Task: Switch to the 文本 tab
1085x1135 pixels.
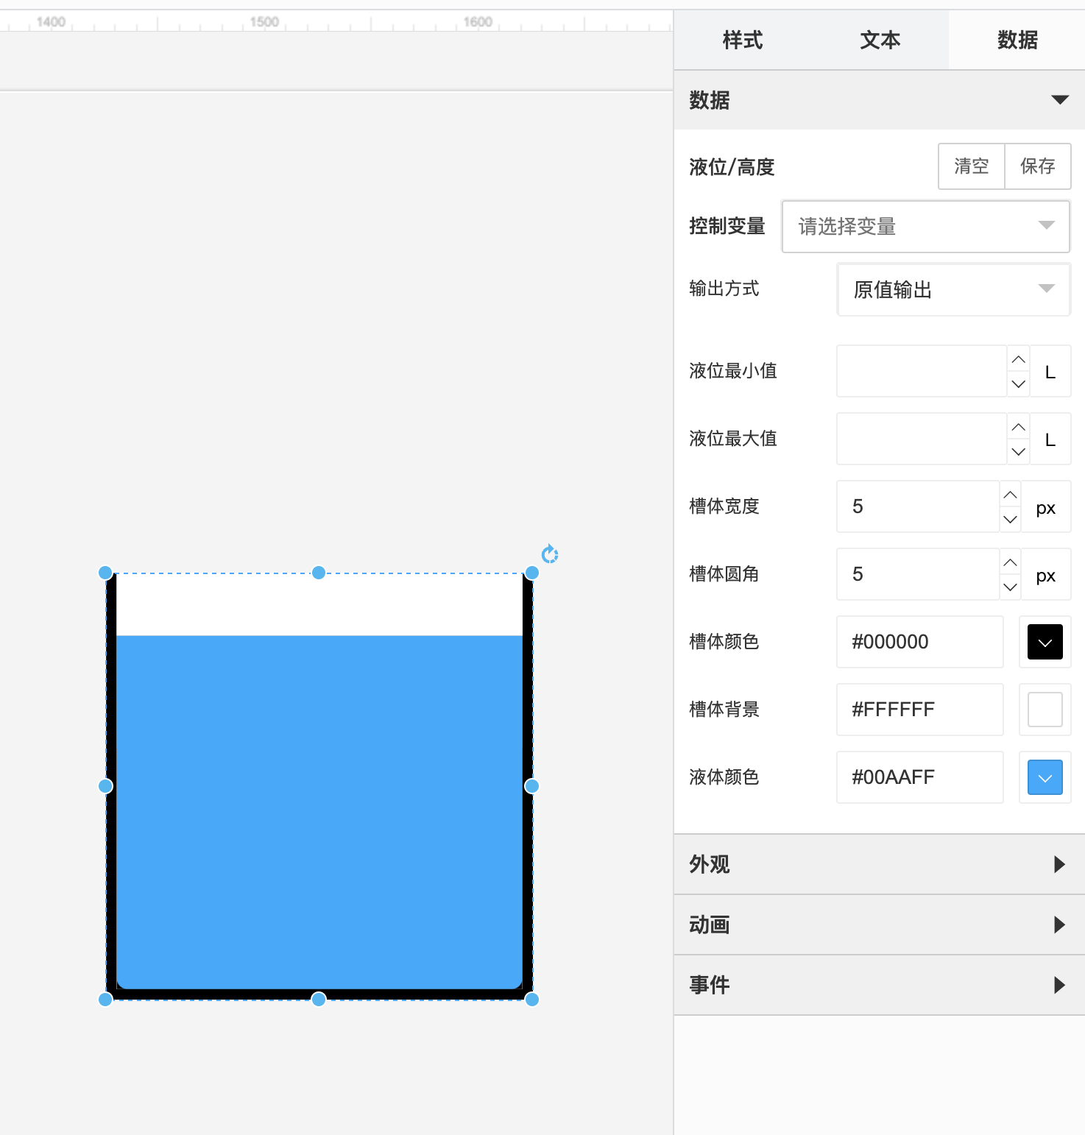Action: [880, 40]
